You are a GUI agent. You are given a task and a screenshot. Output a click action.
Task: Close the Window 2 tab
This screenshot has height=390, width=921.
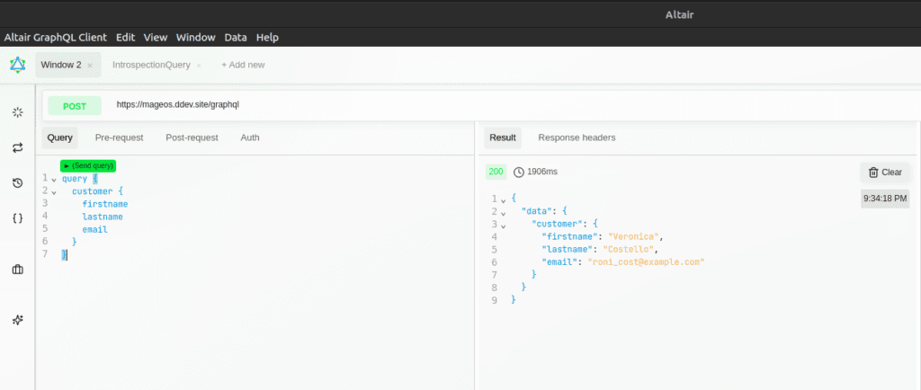pyautogui.click(x=90, y=66)
